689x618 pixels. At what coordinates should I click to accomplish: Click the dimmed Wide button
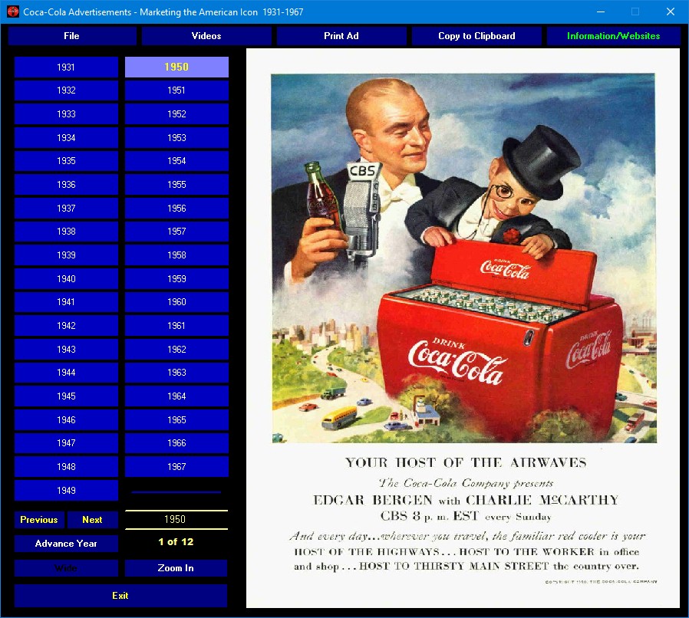point(66,568)
